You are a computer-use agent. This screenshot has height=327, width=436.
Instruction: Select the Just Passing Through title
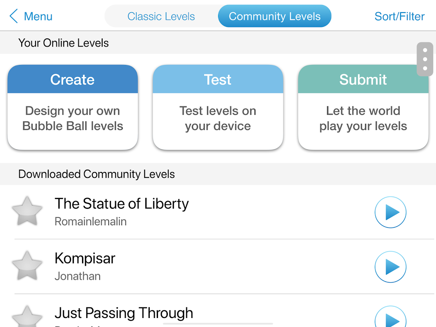coord(124,313)
